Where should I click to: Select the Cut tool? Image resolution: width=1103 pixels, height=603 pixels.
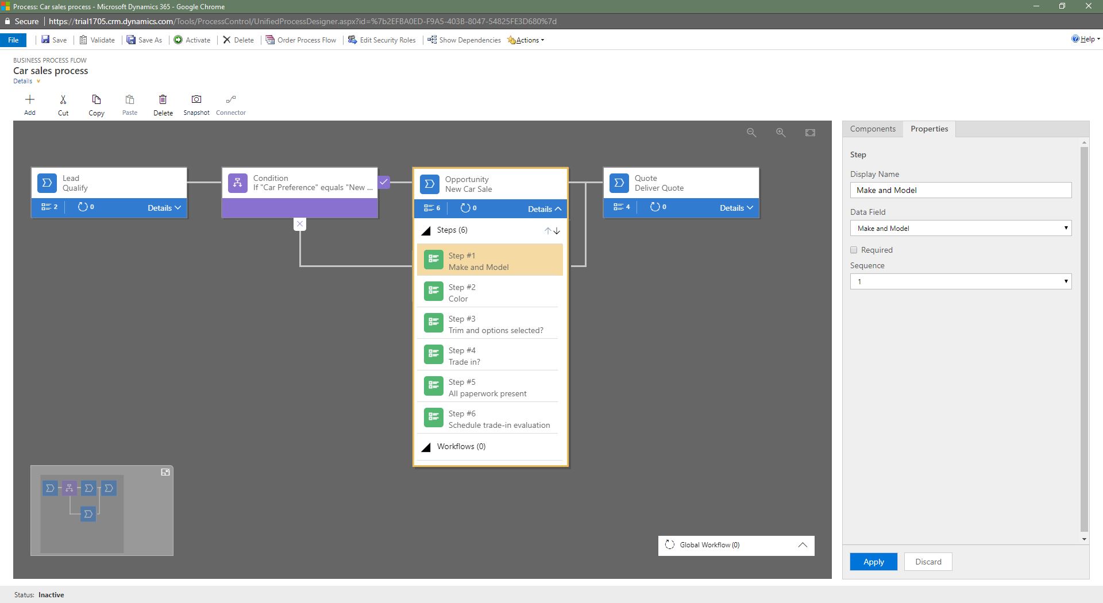pos(63,100)
